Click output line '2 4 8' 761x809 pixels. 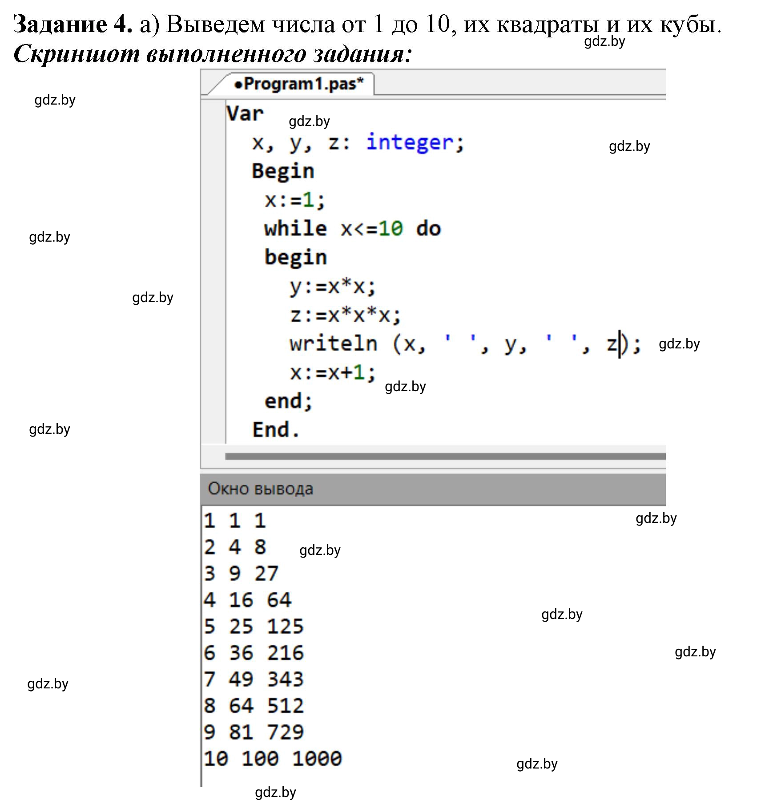[235, 547]
